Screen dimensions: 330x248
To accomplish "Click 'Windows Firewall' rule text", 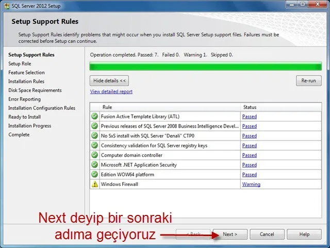I will [120, 184].
